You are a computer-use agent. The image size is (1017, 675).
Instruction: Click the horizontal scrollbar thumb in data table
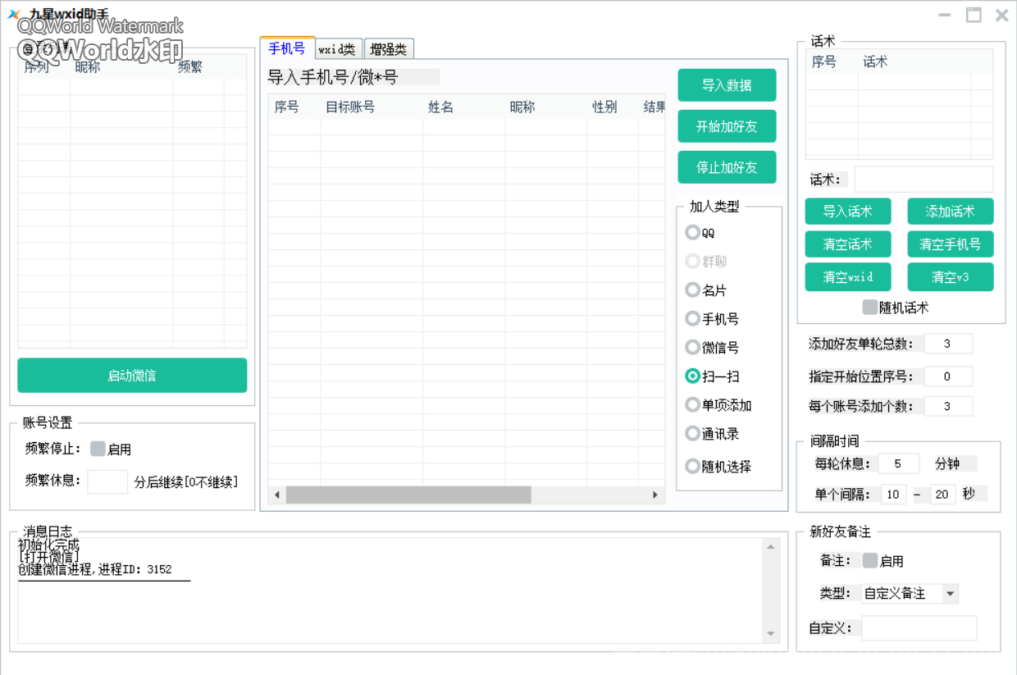pos(408,495)
